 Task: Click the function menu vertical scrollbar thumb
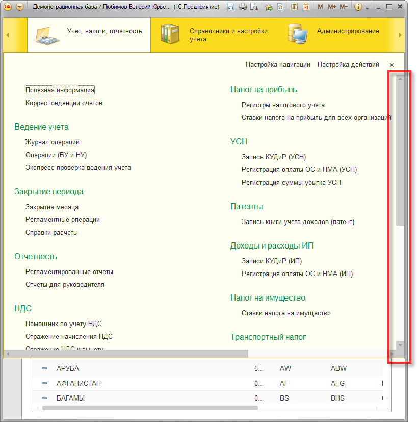click(x=400, y=154)
